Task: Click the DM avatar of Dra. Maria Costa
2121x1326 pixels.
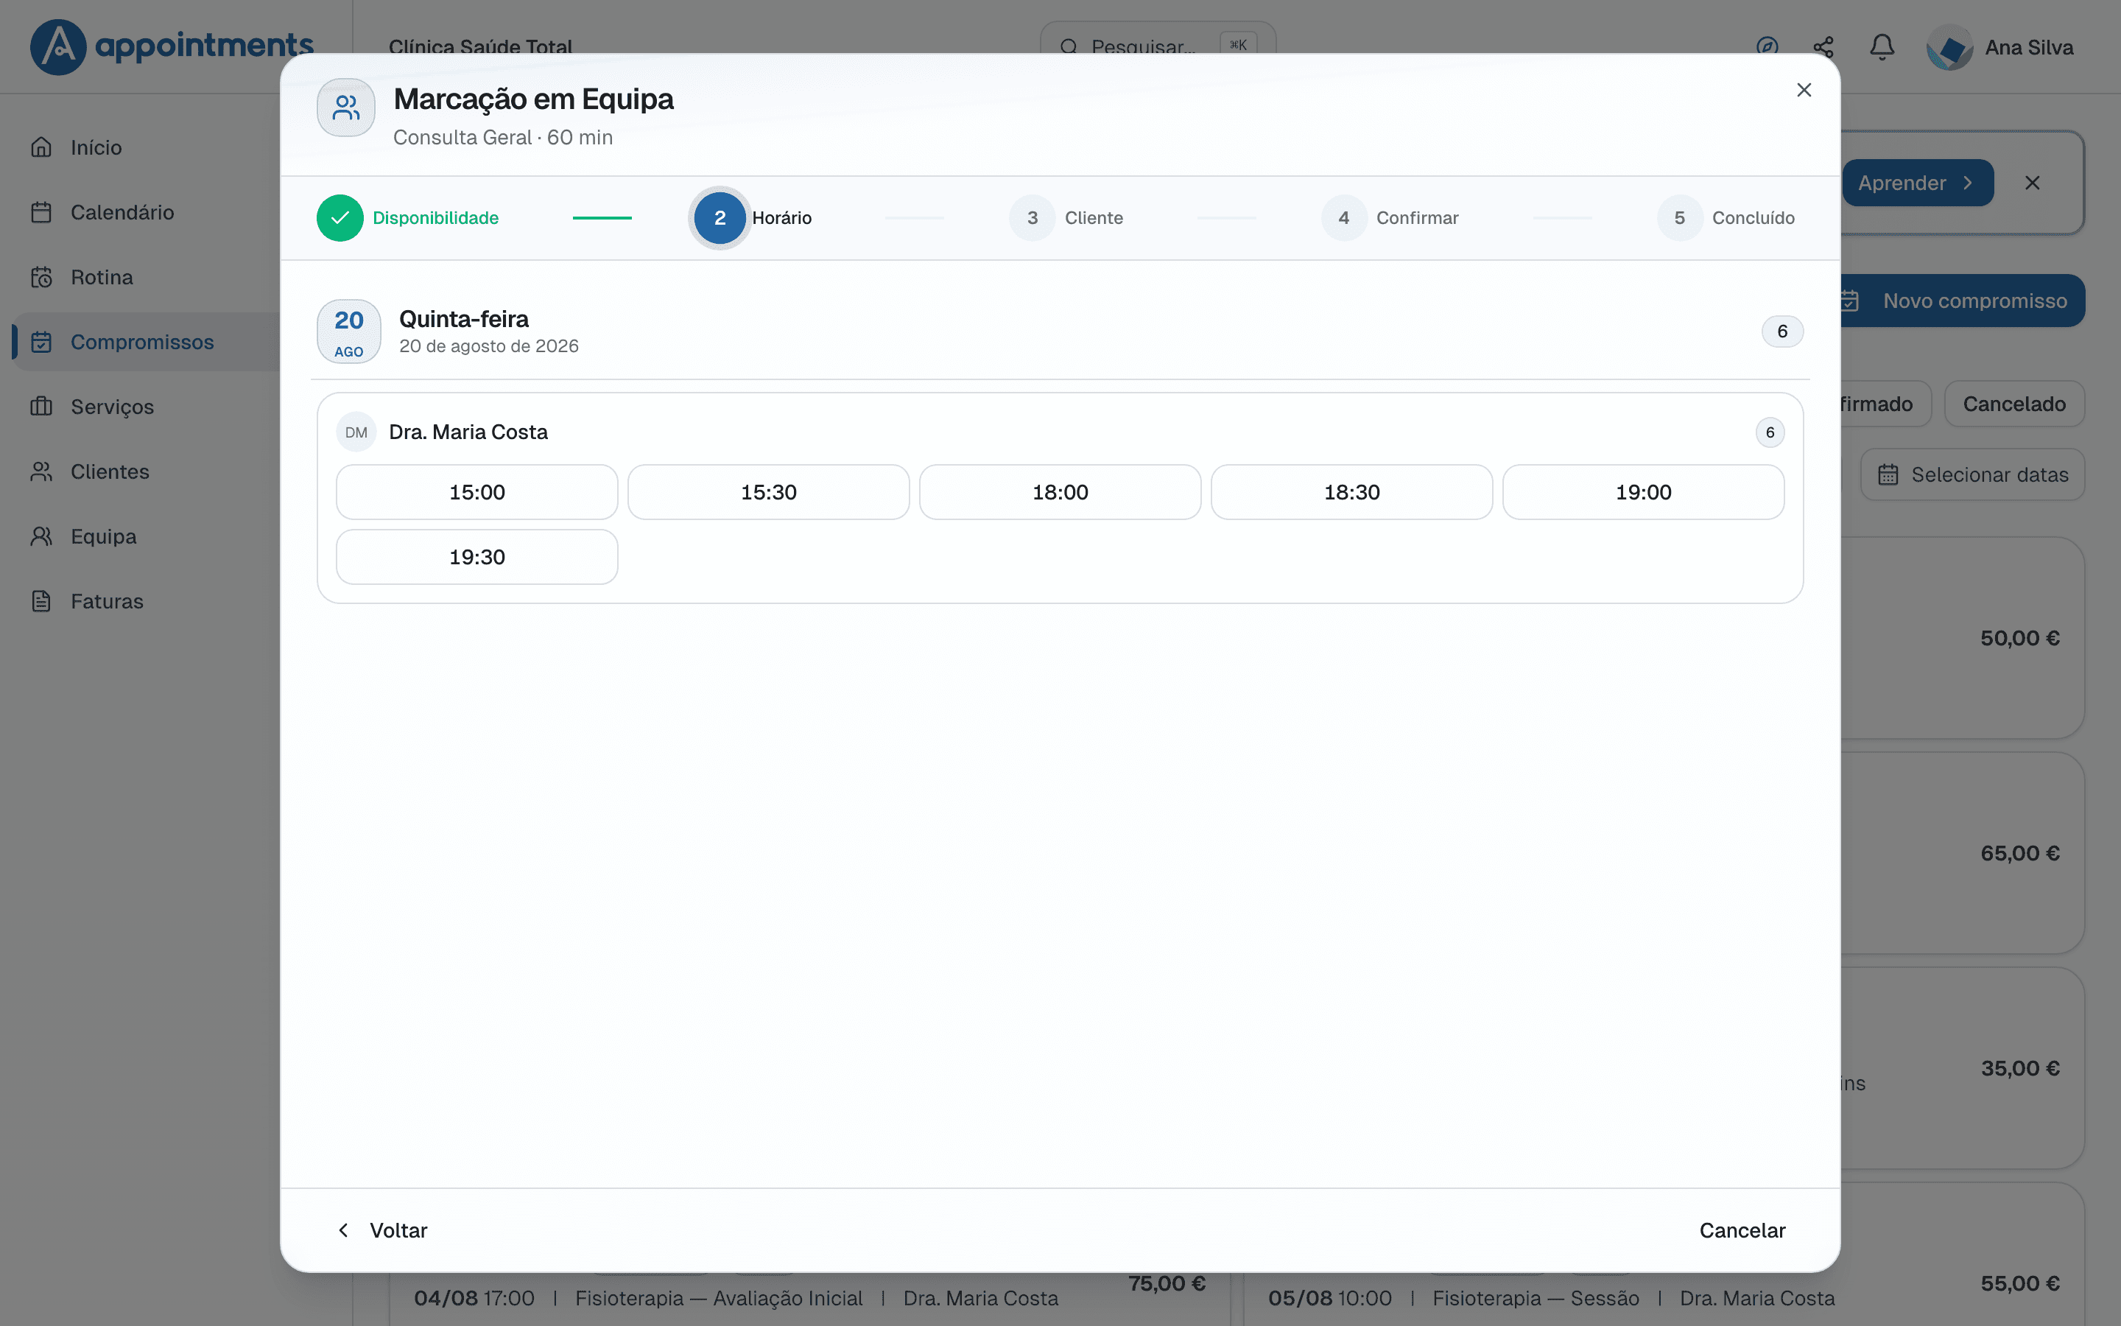Action: tap(356, 432)
